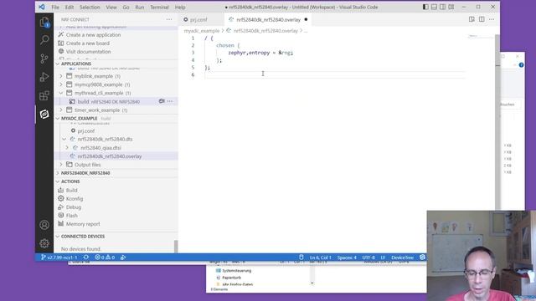Open the errors and warnings status indicator
The height and width of the screenshot is (301, 536).
[x=105, y=258]
